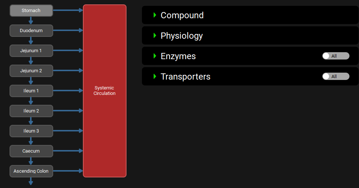359x188 pixels.
Task: Select the Caecum compartment
Action: [31, 151]
